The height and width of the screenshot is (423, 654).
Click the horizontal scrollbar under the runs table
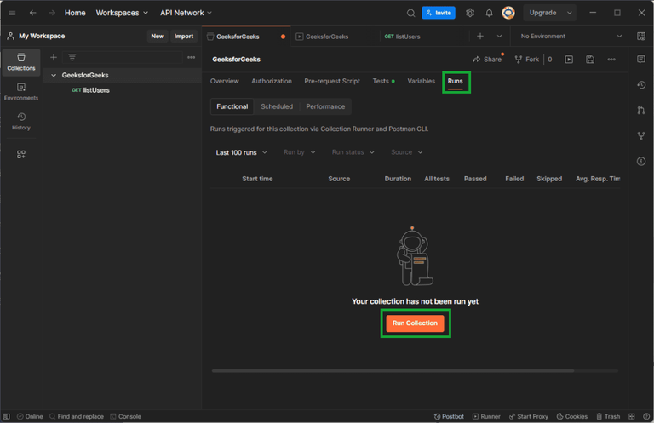click(393, 370)
